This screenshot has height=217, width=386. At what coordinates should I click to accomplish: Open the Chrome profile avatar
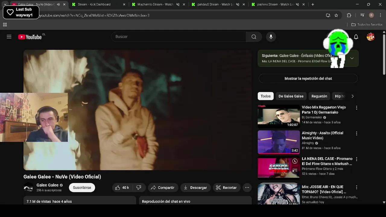(371, 15)
